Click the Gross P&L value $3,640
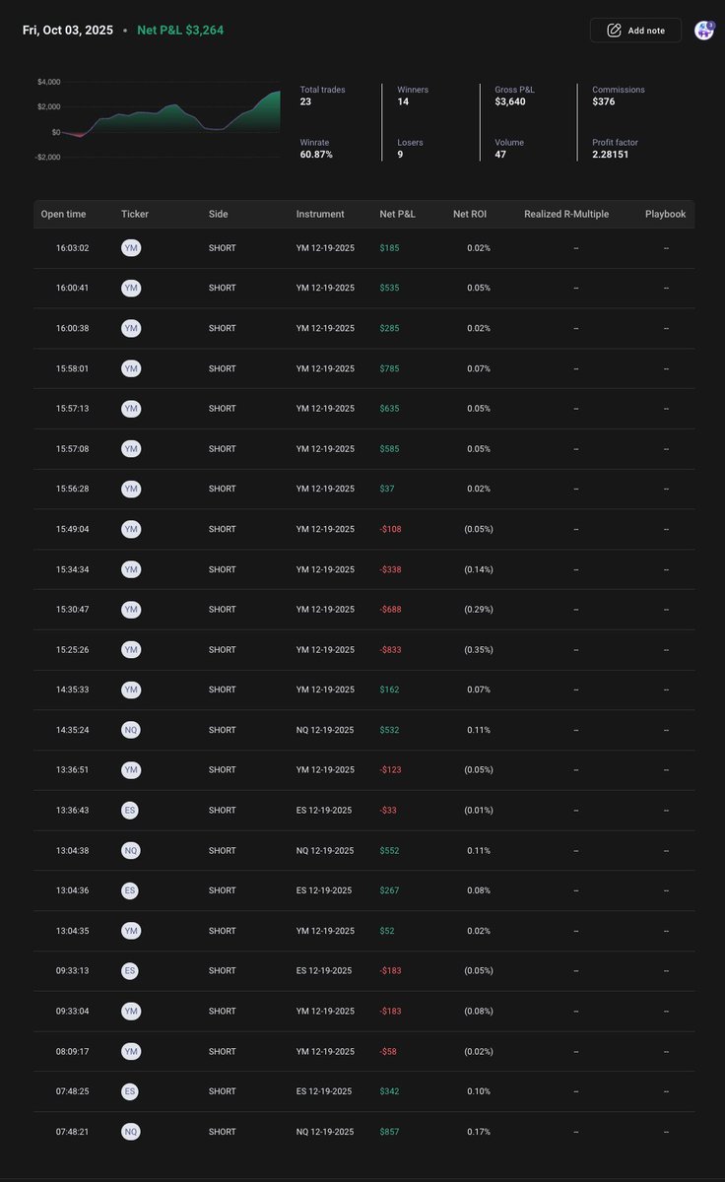Screen dimensions: 725x1182 tap(510, 101)
